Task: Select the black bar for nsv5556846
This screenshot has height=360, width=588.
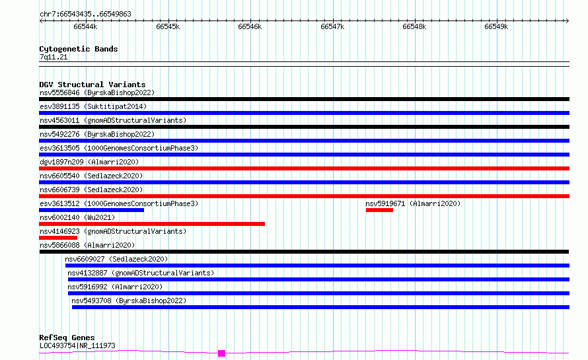Action: [x=304, y=99]
